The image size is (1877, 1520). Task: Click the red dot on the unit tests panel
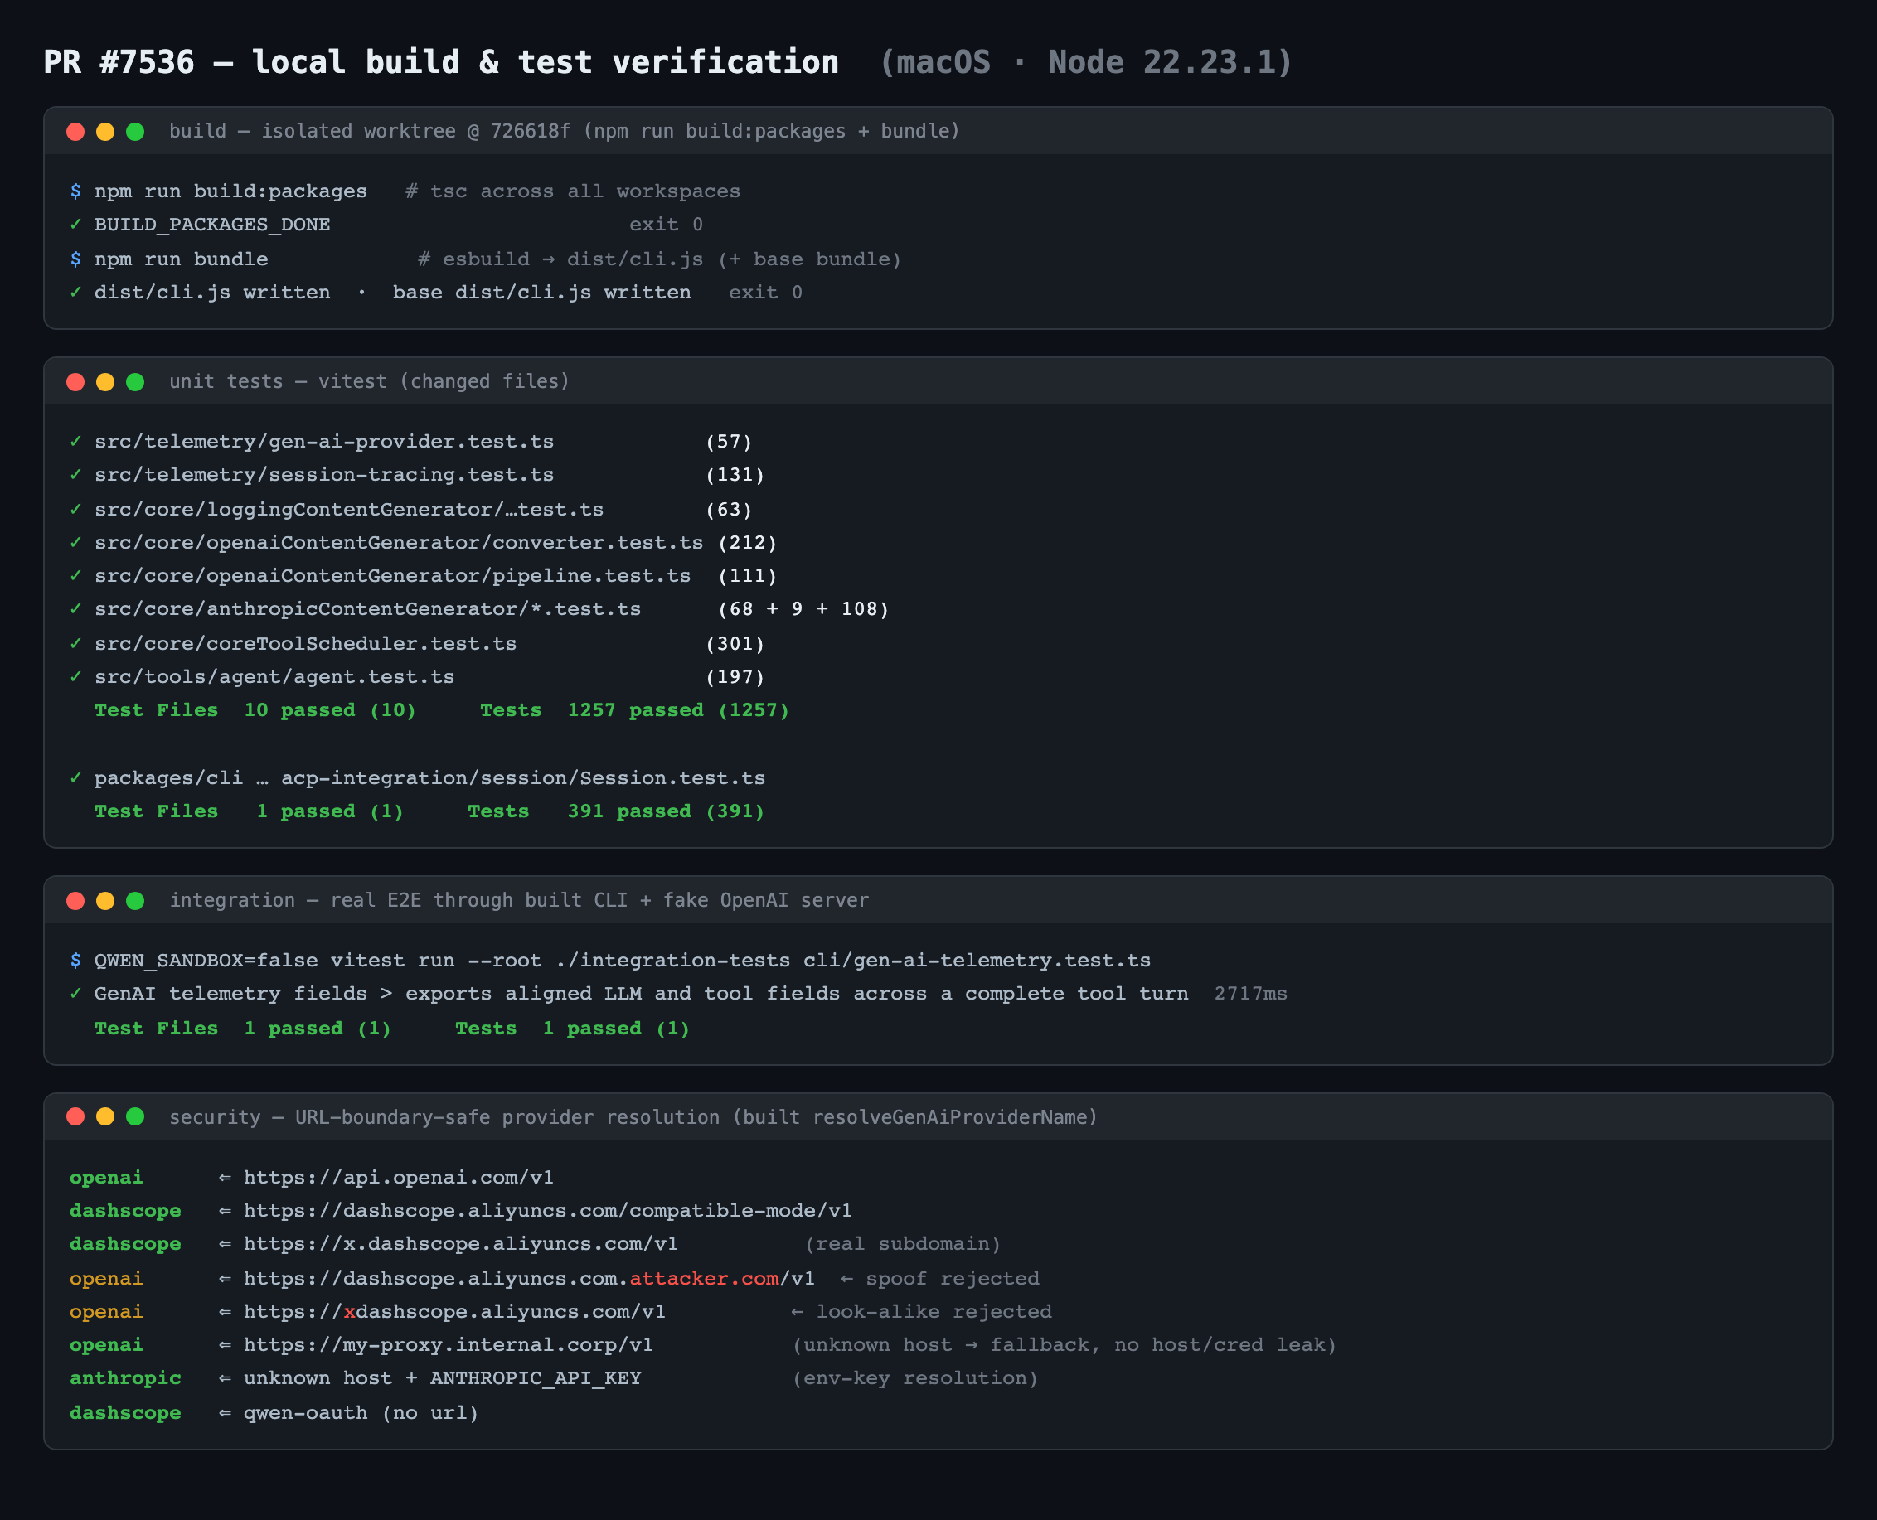coord(75,382)
